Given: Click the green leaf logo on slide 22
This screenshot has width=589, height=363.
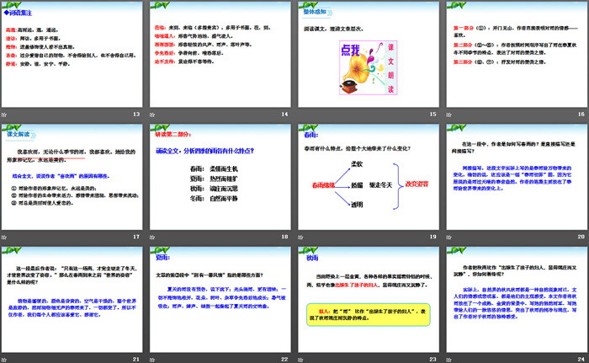Looking at the screenshot, I should coord(157,248).
